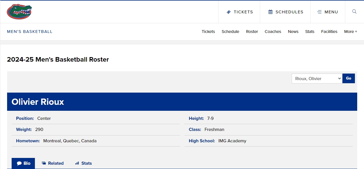This screenshot has height=169, width=364.
Task: Switch to the Stats tab
Action: (83, 163)
